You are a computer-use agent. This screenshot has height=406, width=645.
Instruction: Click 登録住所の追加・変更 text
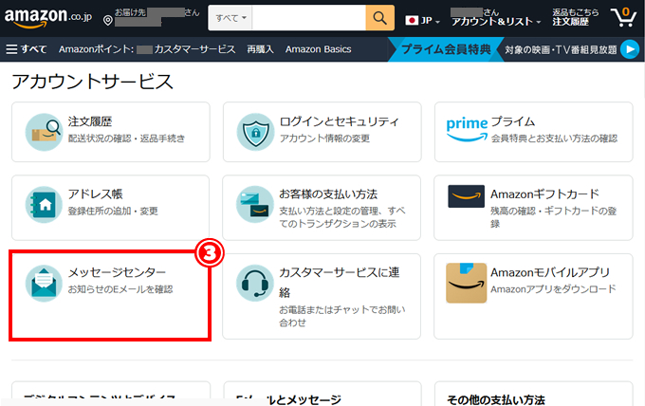pyautogui.click(x=113, y=211)
